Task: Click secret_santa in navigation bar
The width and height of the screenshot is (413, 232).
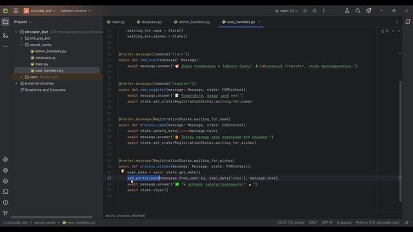Action: click(45, 222)
